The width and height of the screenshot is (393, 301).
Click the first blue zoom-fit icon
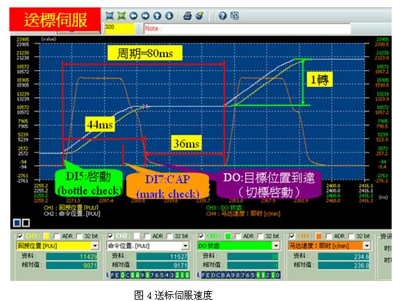[x=110, y=16]
